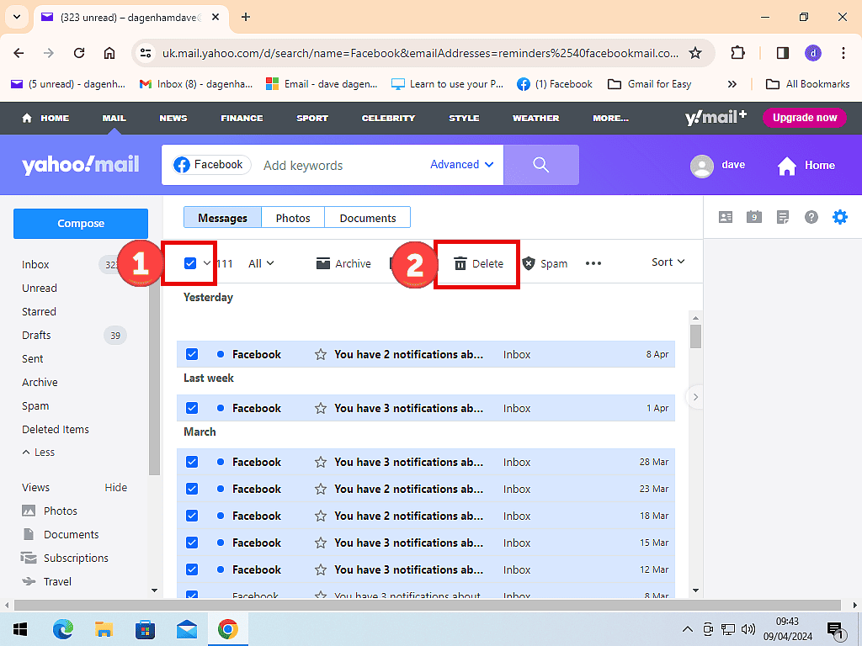
Task: Click the Add keywords search field
Action: 337,166
